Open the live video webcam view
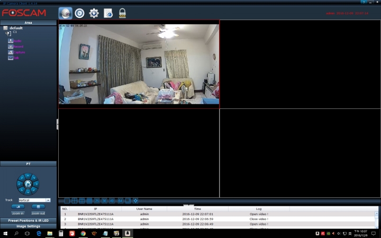Viewport: 381px width, 238px height. point(66,13)
